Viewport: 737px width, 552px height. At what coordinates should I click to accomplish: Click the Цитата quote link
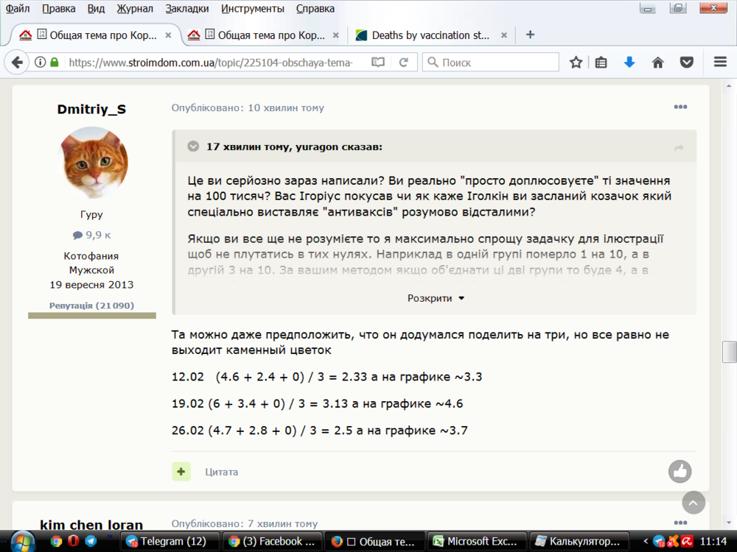(x=221, y=472)
